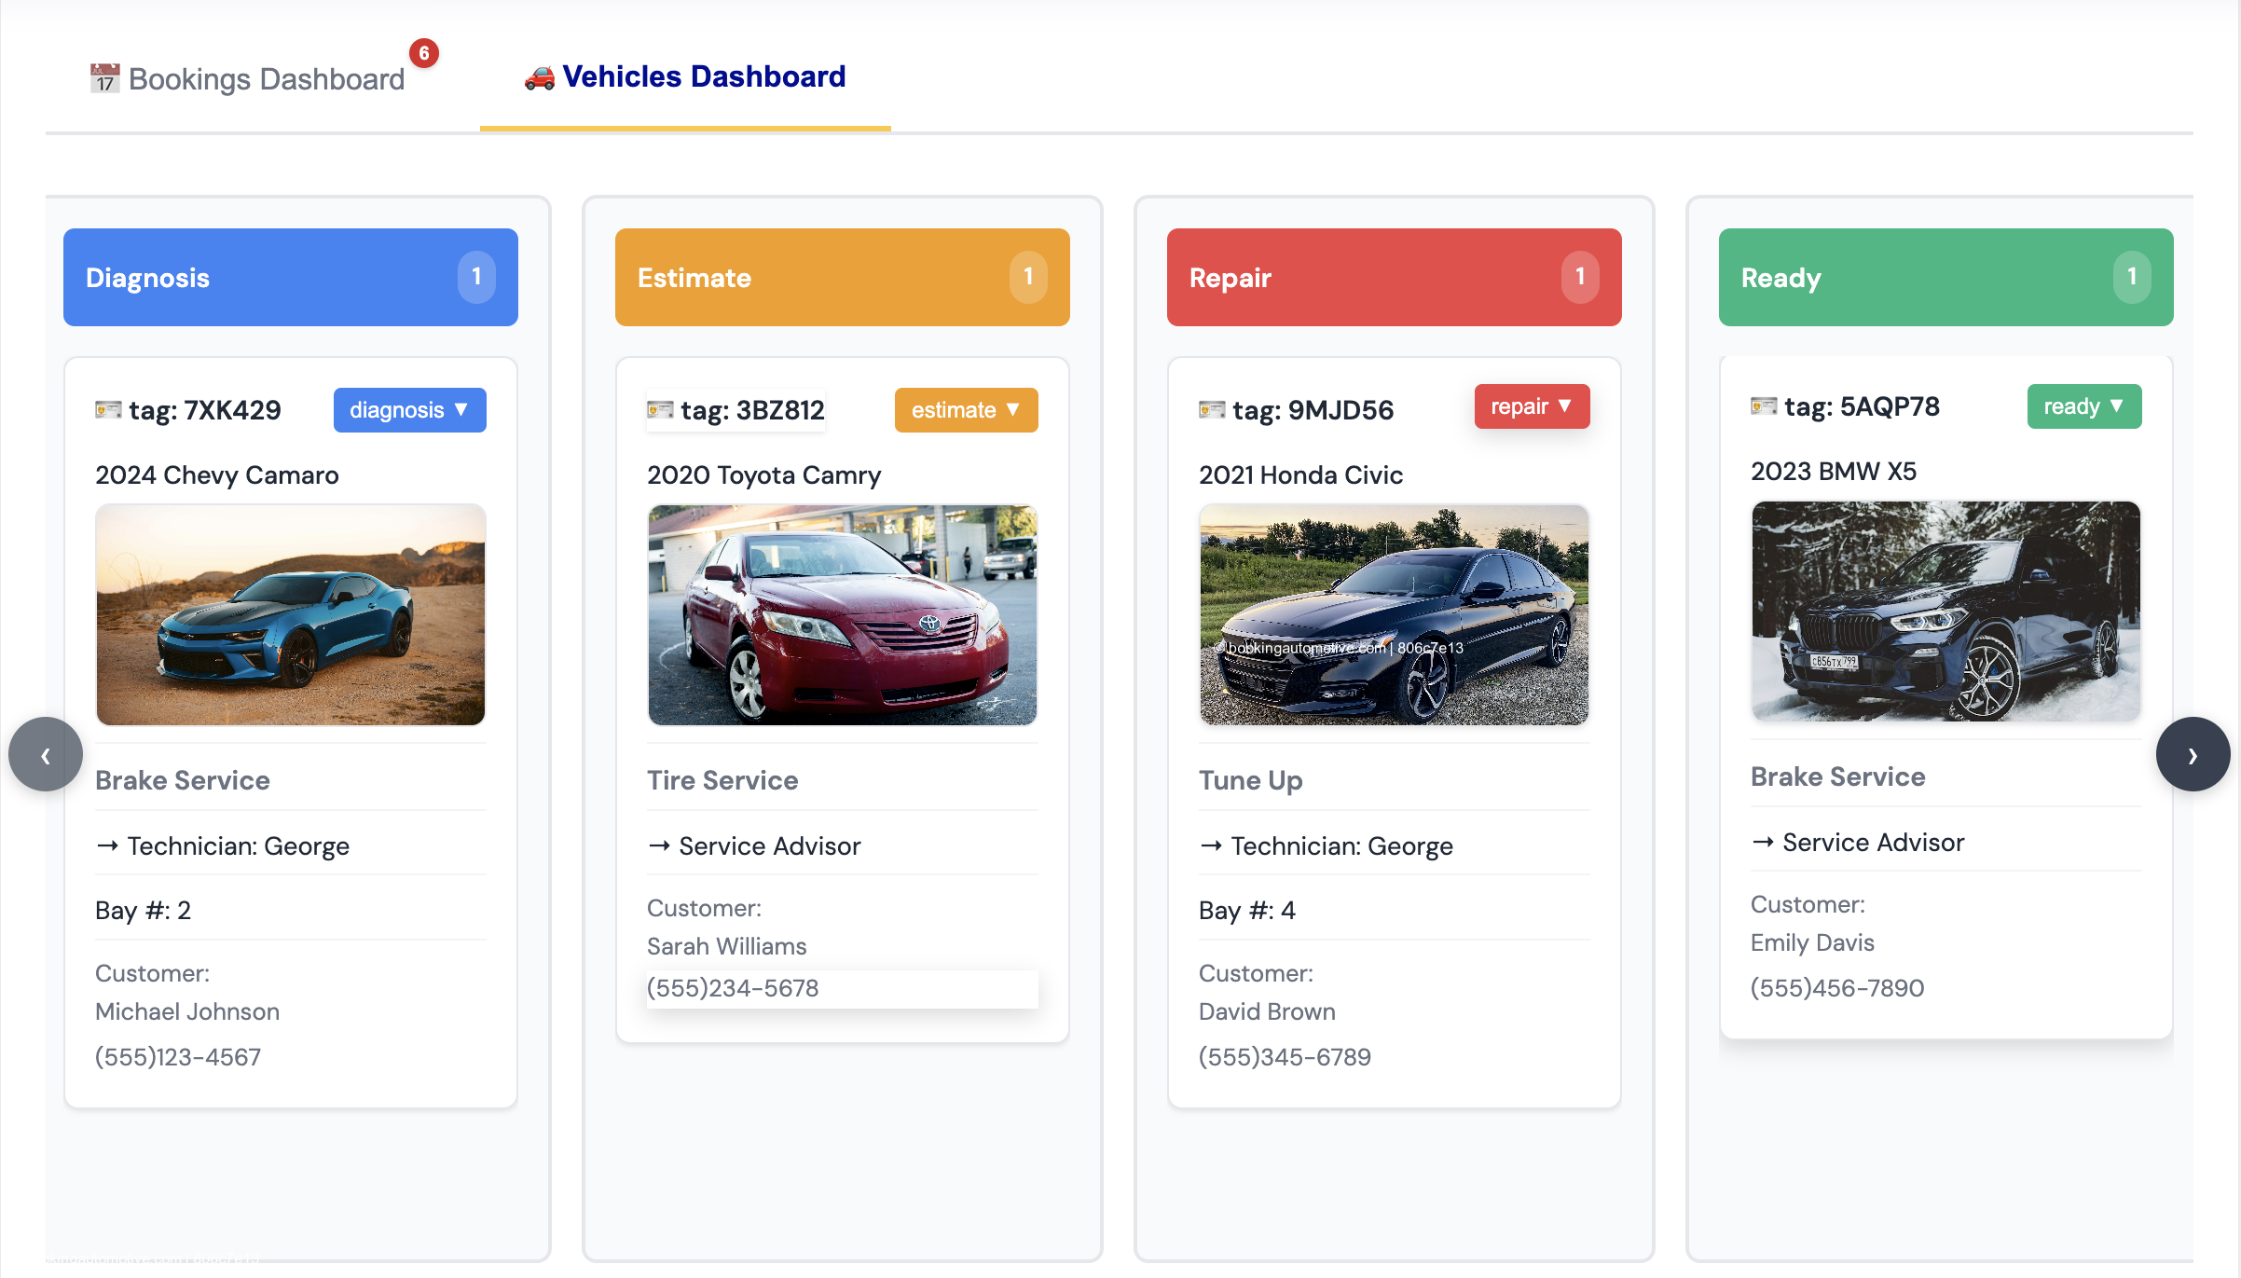Click the license tag icon next to 5AQP78
This screenshot has height=1278, width=2241.
tap(1764, 406)
